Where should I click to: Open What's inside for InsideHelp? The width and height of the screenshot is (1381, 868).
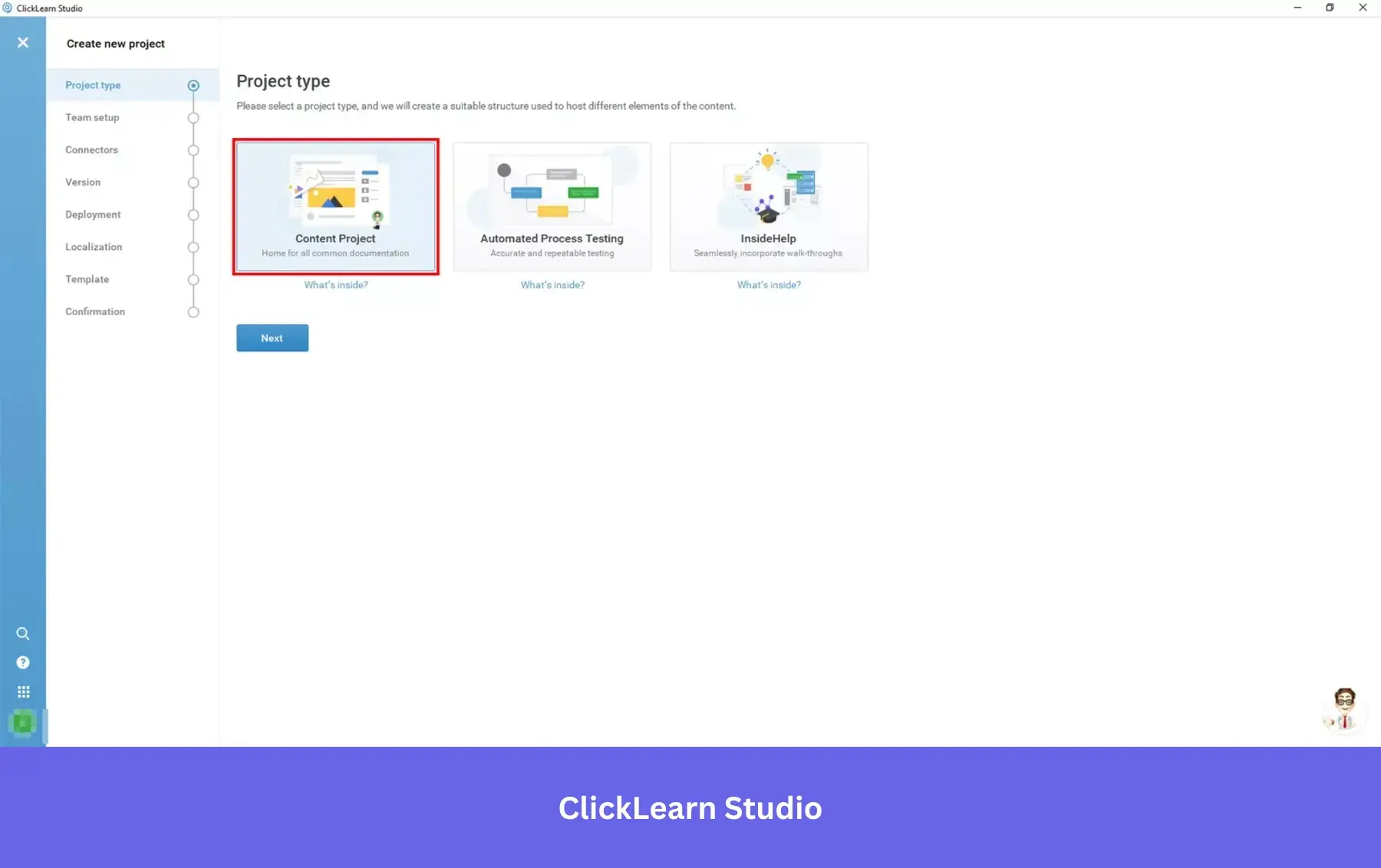click(x=769, y=284)
